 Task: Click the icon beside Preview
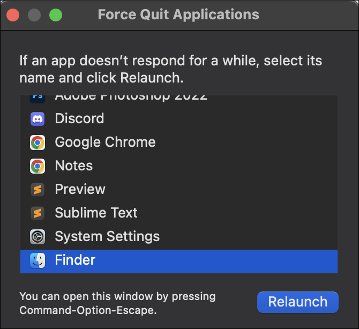(38, 190)
